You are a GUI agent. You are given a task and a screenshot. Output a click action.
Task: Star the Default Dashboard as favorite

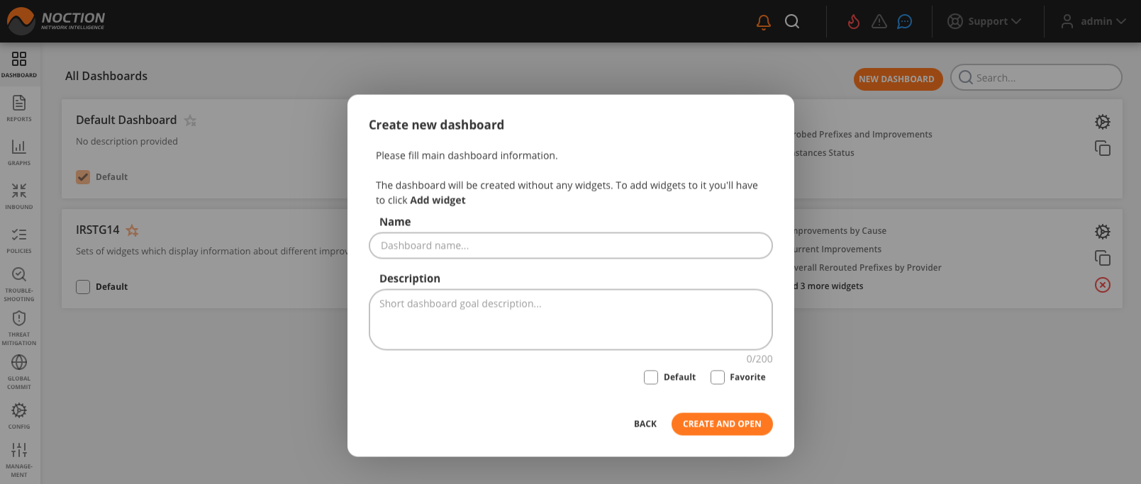(x=190, y=120)
